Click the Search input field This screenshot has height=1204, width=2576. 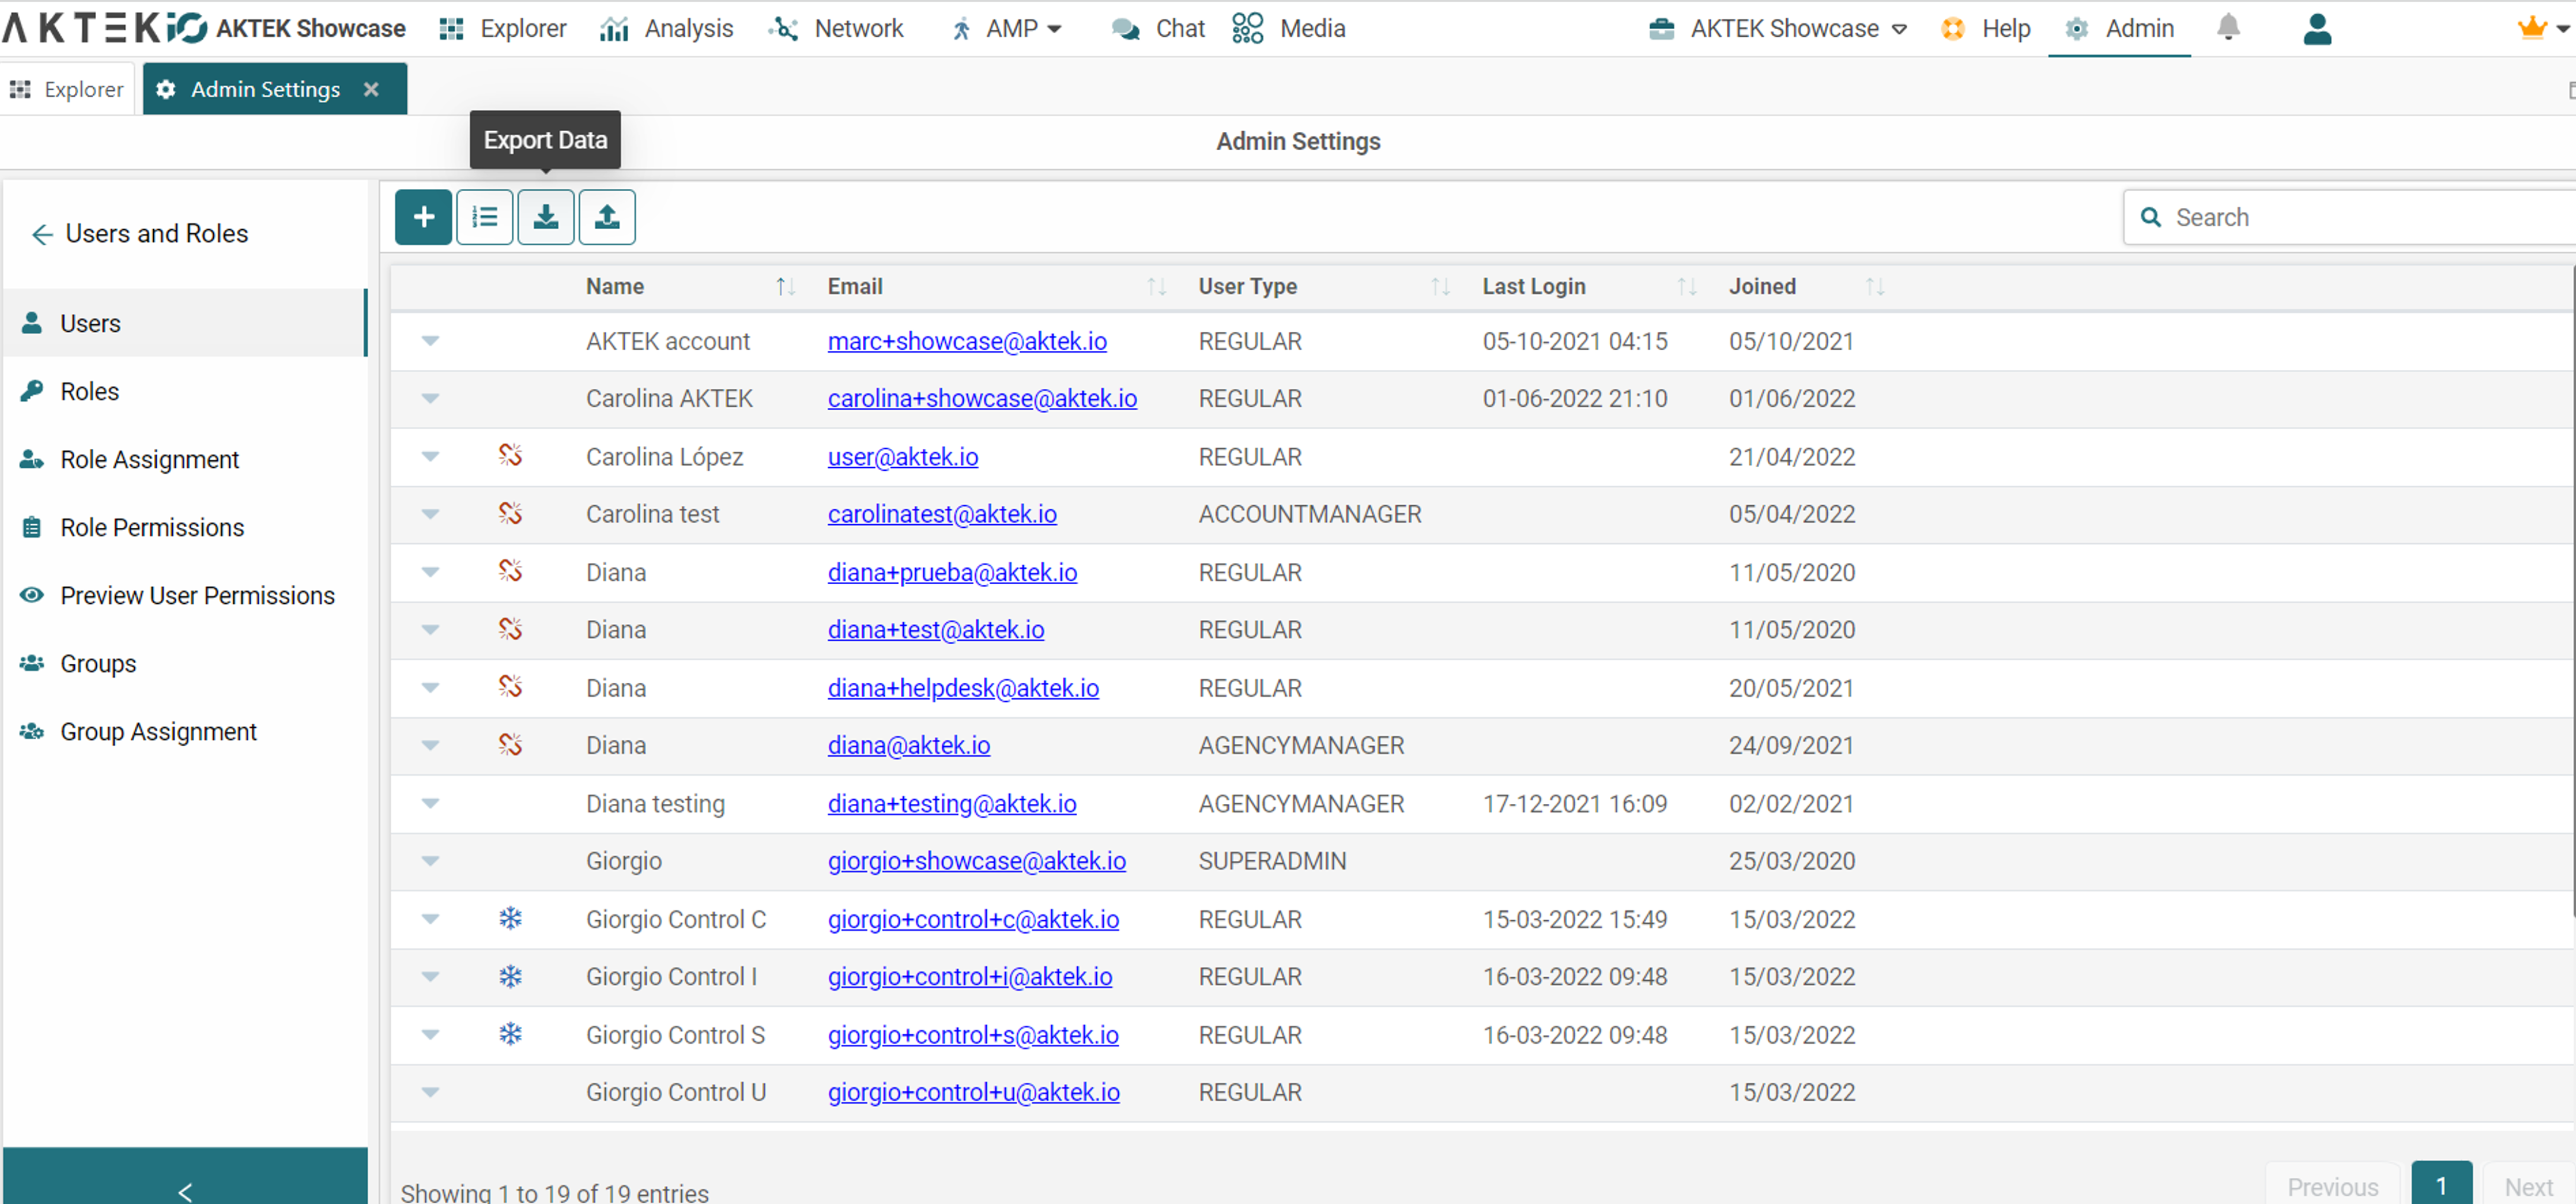click(x=2350, y=217)
